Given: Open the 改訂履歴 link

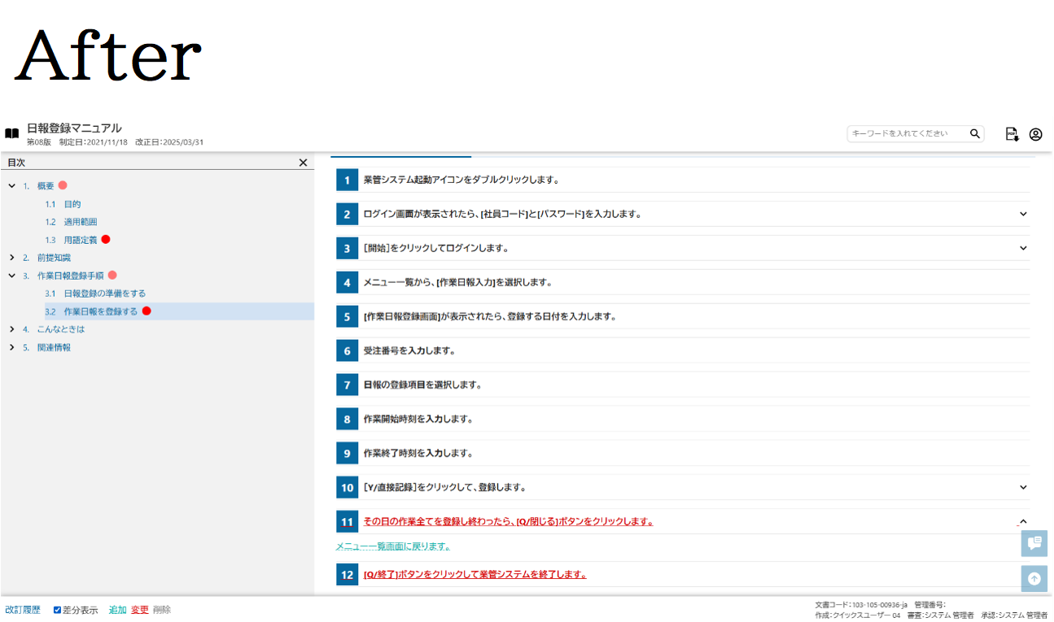Looking at the screenshot, I should (23, 610).
